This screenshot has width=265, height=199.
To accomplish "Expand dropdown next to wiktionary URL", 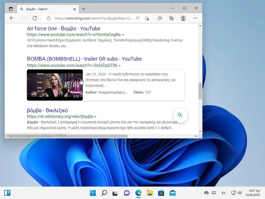I will click(95, 117).
